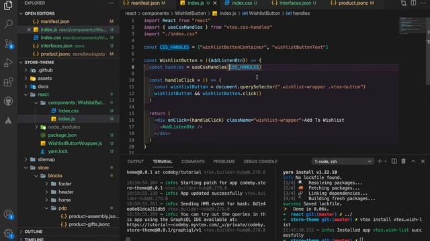Expand the OUTLINE section

pyautogui.click(x=69, y=232)
